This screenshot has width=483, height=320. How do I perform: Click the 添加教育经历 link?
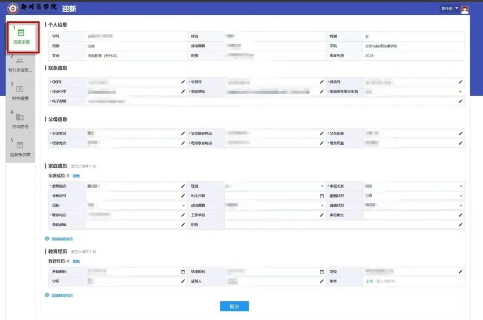point(62,295)
